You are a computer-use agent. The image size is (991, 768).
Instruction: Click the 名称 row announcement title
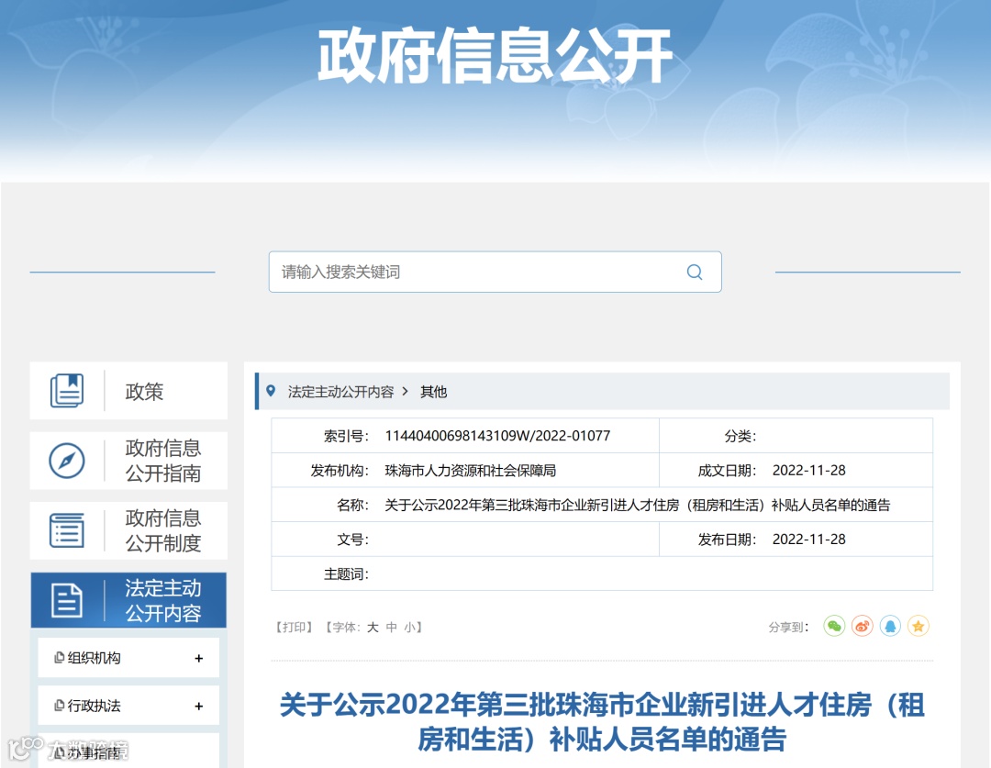point(637,505)
